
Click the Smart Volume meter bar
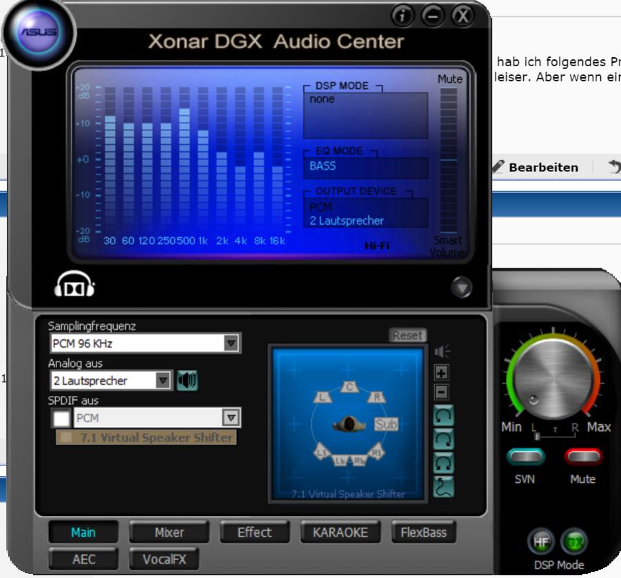point(449,161)
